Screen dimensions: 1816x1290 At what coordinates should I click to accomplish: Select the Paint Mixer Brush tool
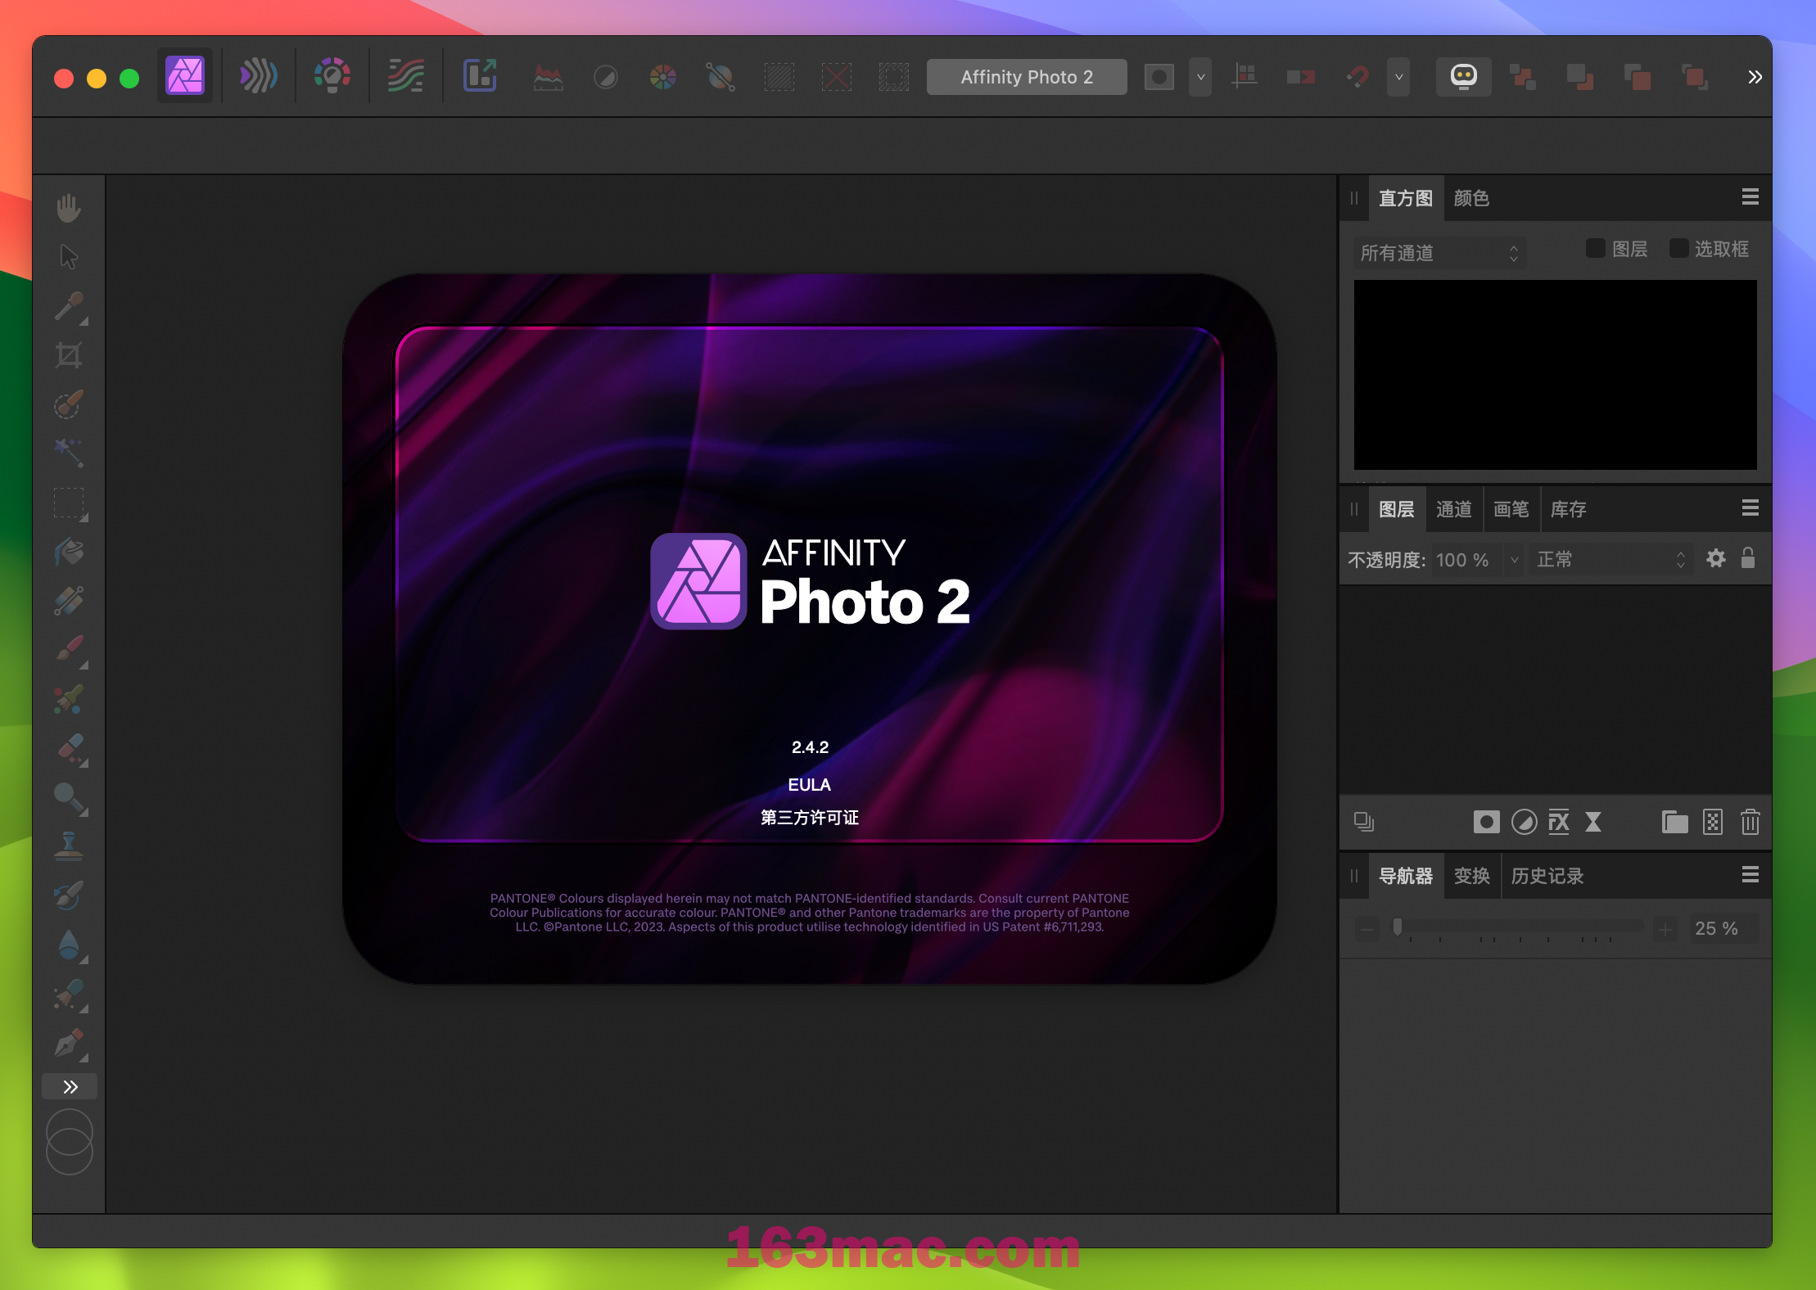[x=69, y=699]
